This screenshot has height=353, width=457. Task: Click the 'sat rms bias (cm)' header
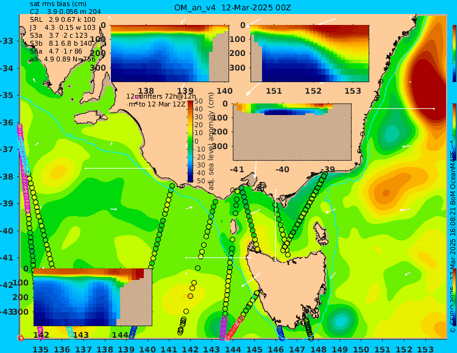tap(58, 4)
